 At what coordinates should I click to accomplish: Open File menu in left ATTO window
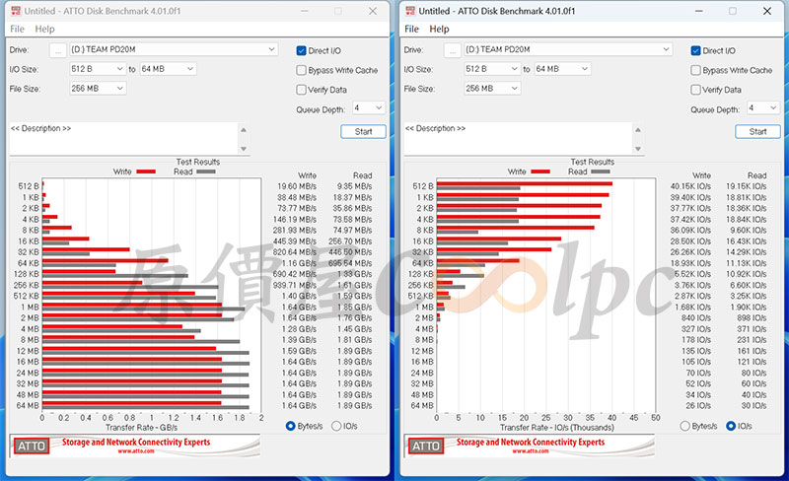[17, 29]
